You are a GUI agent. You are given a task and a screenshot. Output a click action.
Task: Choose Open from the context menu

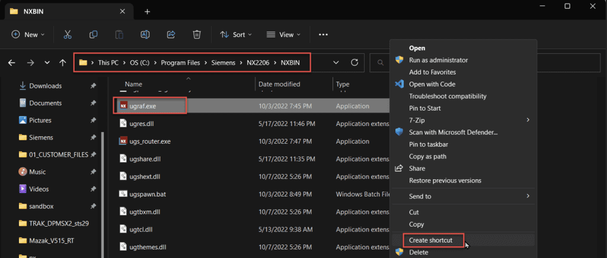tap(417, 49)
